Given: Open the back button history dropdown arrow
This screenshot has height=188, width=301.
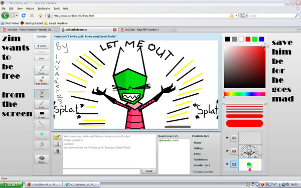Looking at the screenshot, I should pyautogui.click(x=17, y=16).
